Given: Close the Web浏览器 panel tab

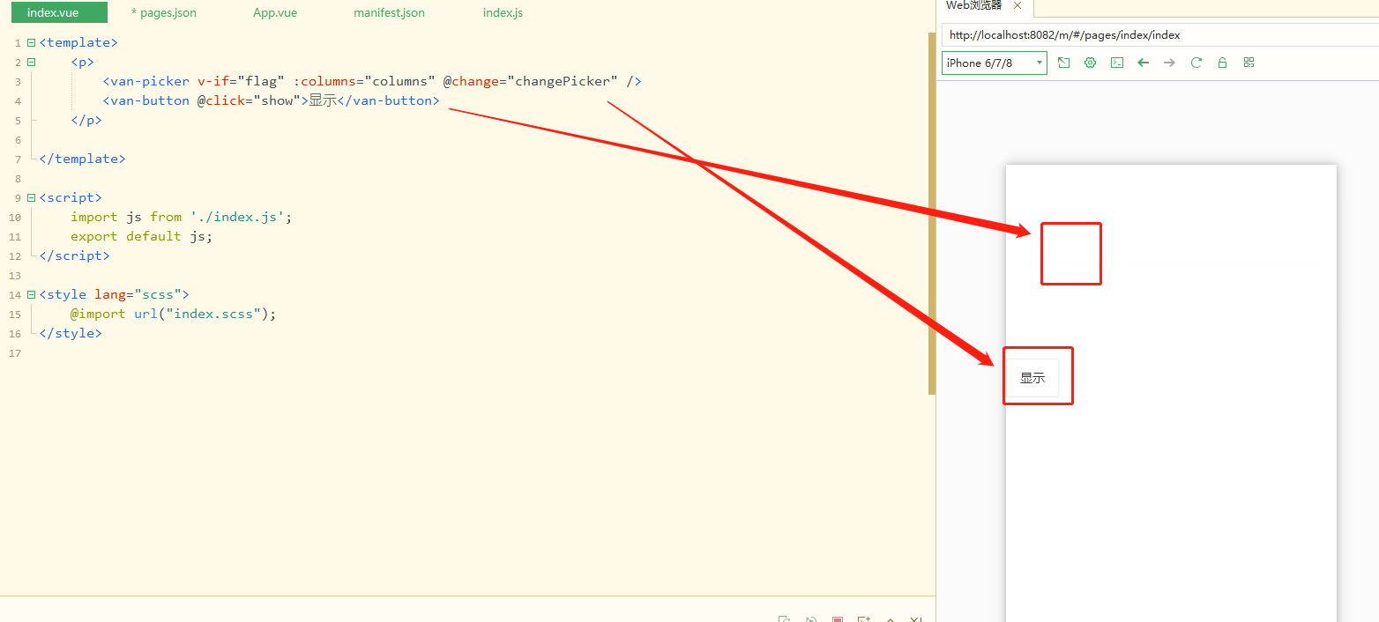Looking at the screenshot, I should coord(1017,5).
